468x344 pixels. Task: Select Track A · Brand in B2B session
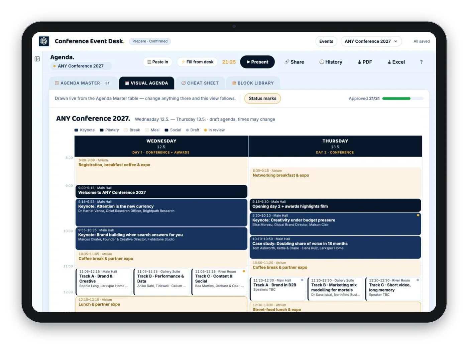point(278,289)
